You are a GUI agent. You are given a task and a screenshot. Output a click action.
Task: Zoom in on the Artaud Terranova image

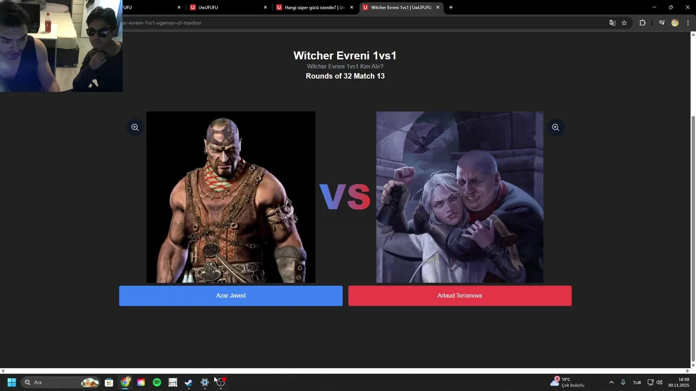(x=555, y=128)
